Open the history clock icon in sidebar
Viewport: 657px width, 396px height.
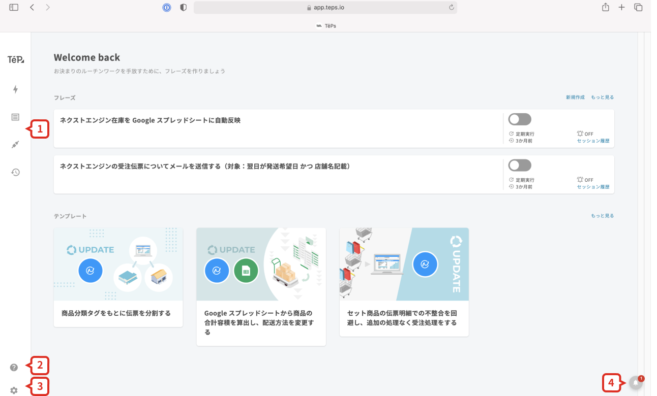point(15,172)
